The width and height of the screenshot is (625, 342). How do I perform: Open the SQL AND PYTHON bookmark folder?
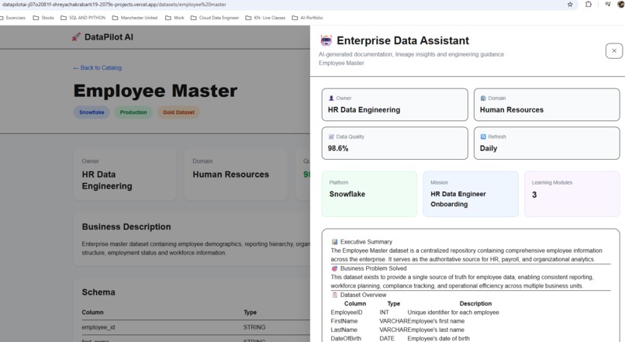(83, 18)
